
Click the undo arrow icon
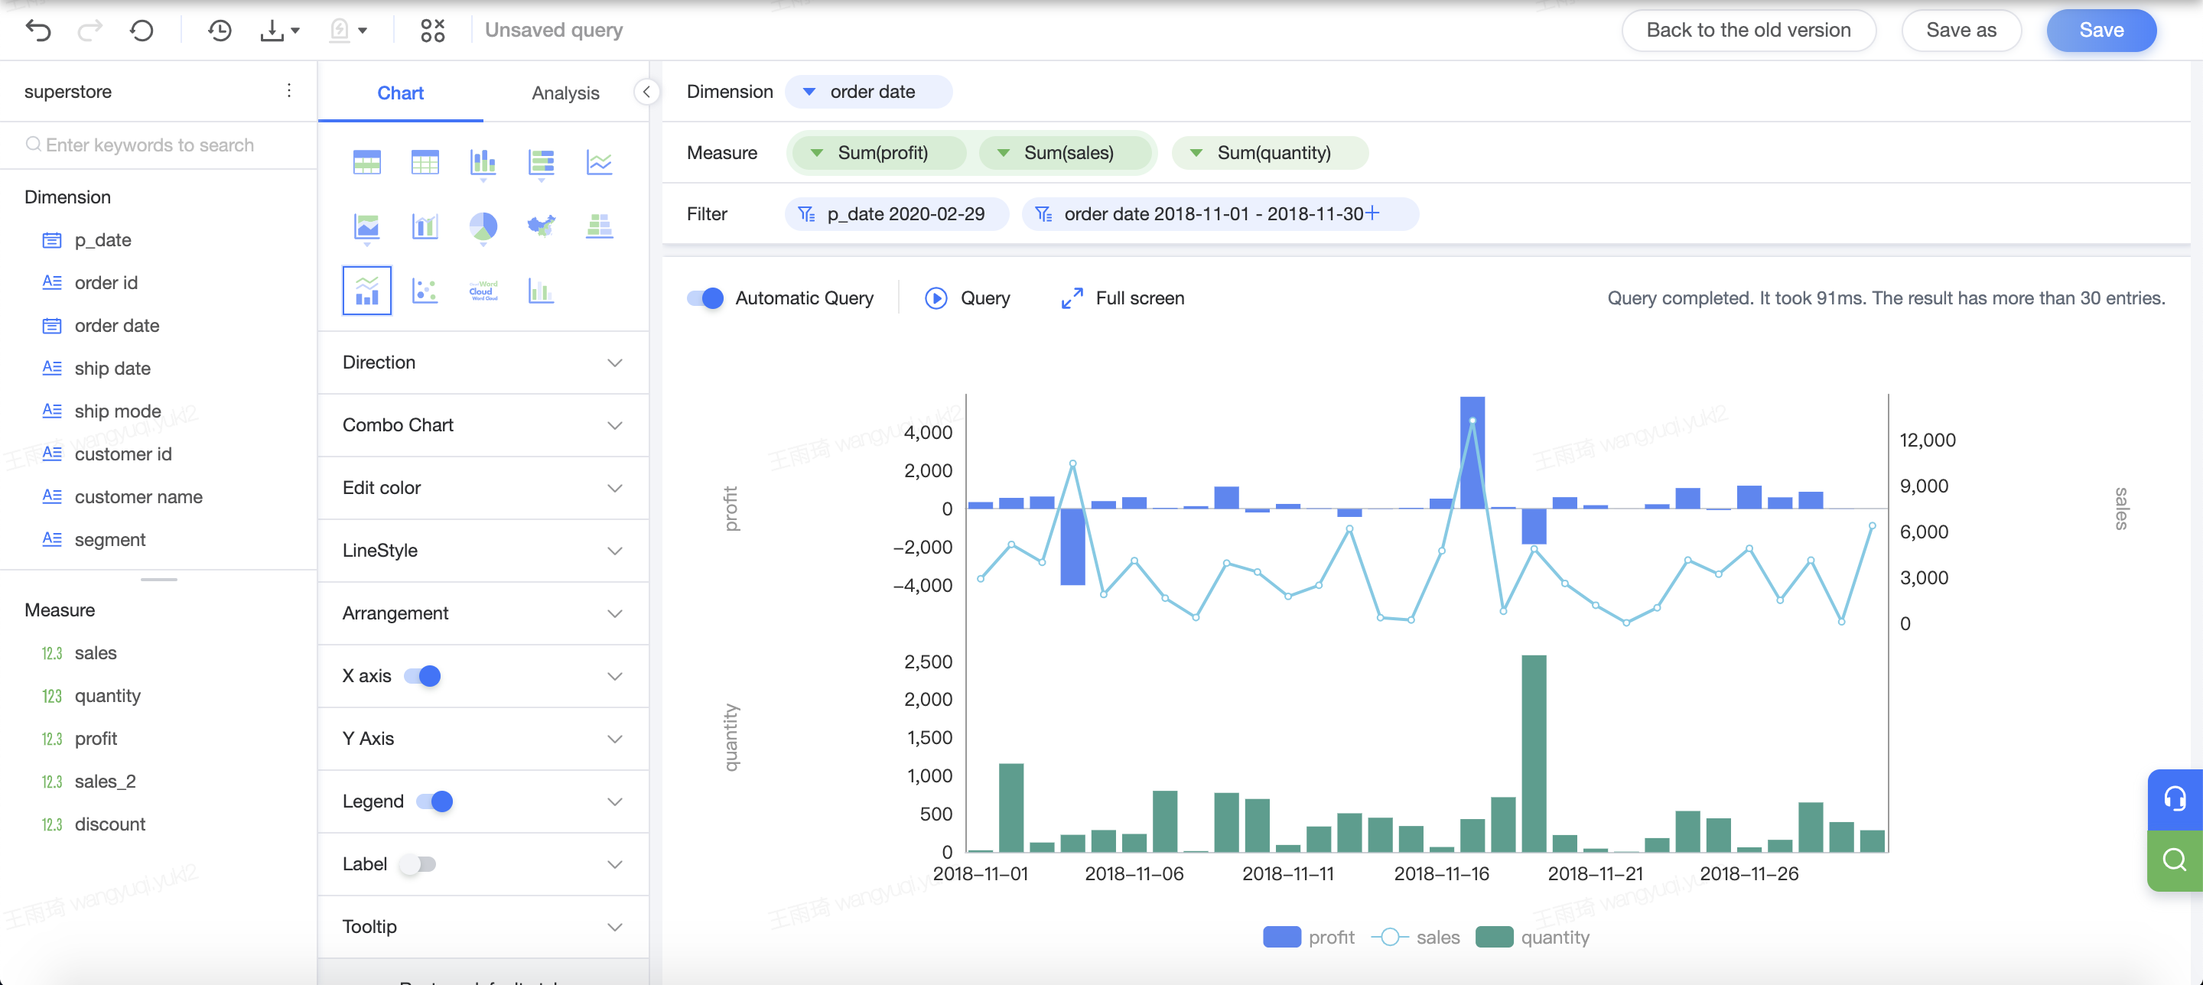coord(38,31)
